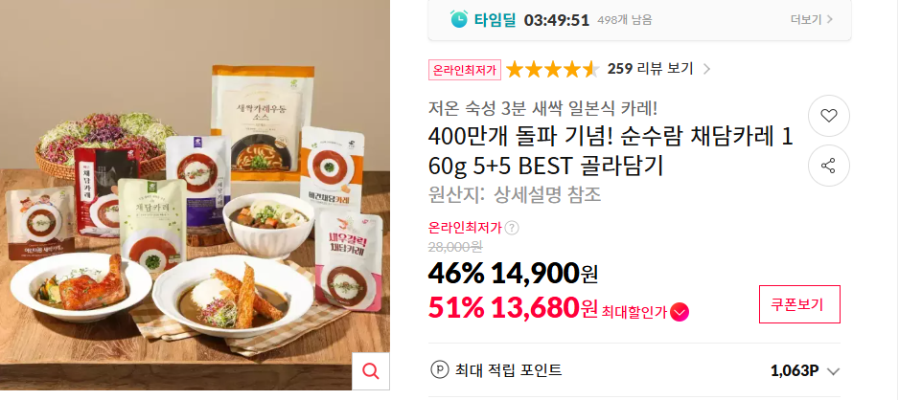This screenshot has height=400, width=899.
Task: Open 더보기 in the time deal bar
Action: [811, 20]
